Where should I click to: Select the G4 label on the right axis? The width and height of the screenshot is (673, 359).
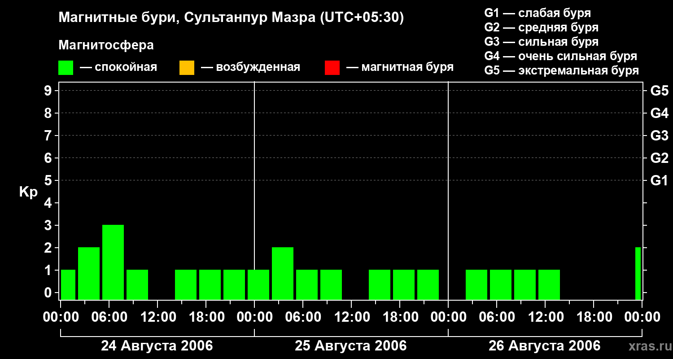coord(660,113)
